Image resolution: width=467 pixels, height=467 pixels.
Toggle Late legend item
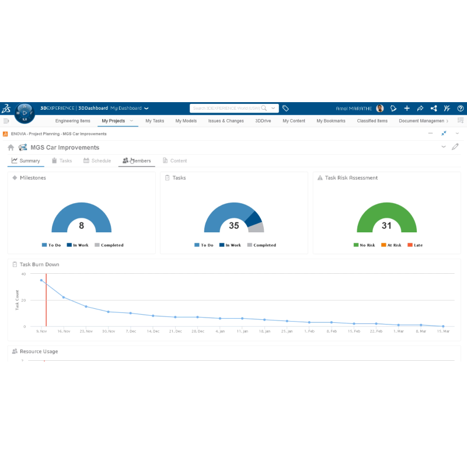(x=415, y=245)
